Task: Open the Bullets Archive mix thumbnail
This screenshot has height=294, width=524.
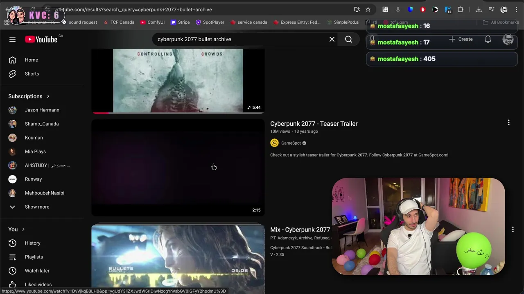Action: [x=178, y=259]
